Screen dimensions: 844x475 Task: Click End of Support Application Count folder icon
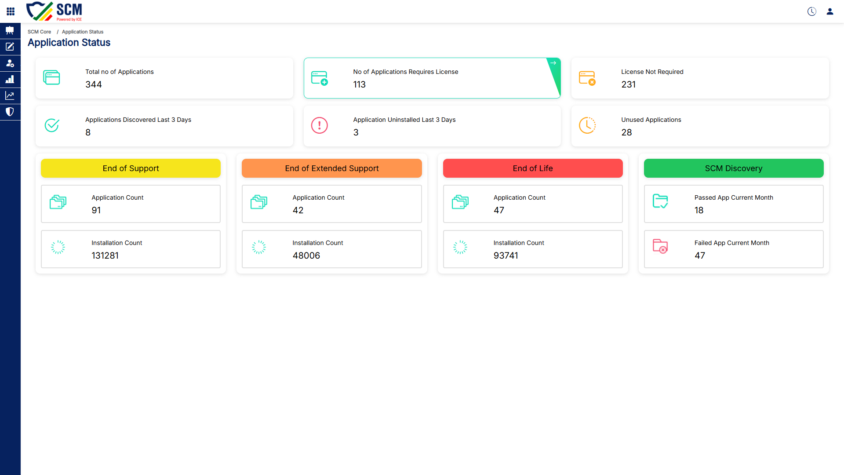point(58,202)
